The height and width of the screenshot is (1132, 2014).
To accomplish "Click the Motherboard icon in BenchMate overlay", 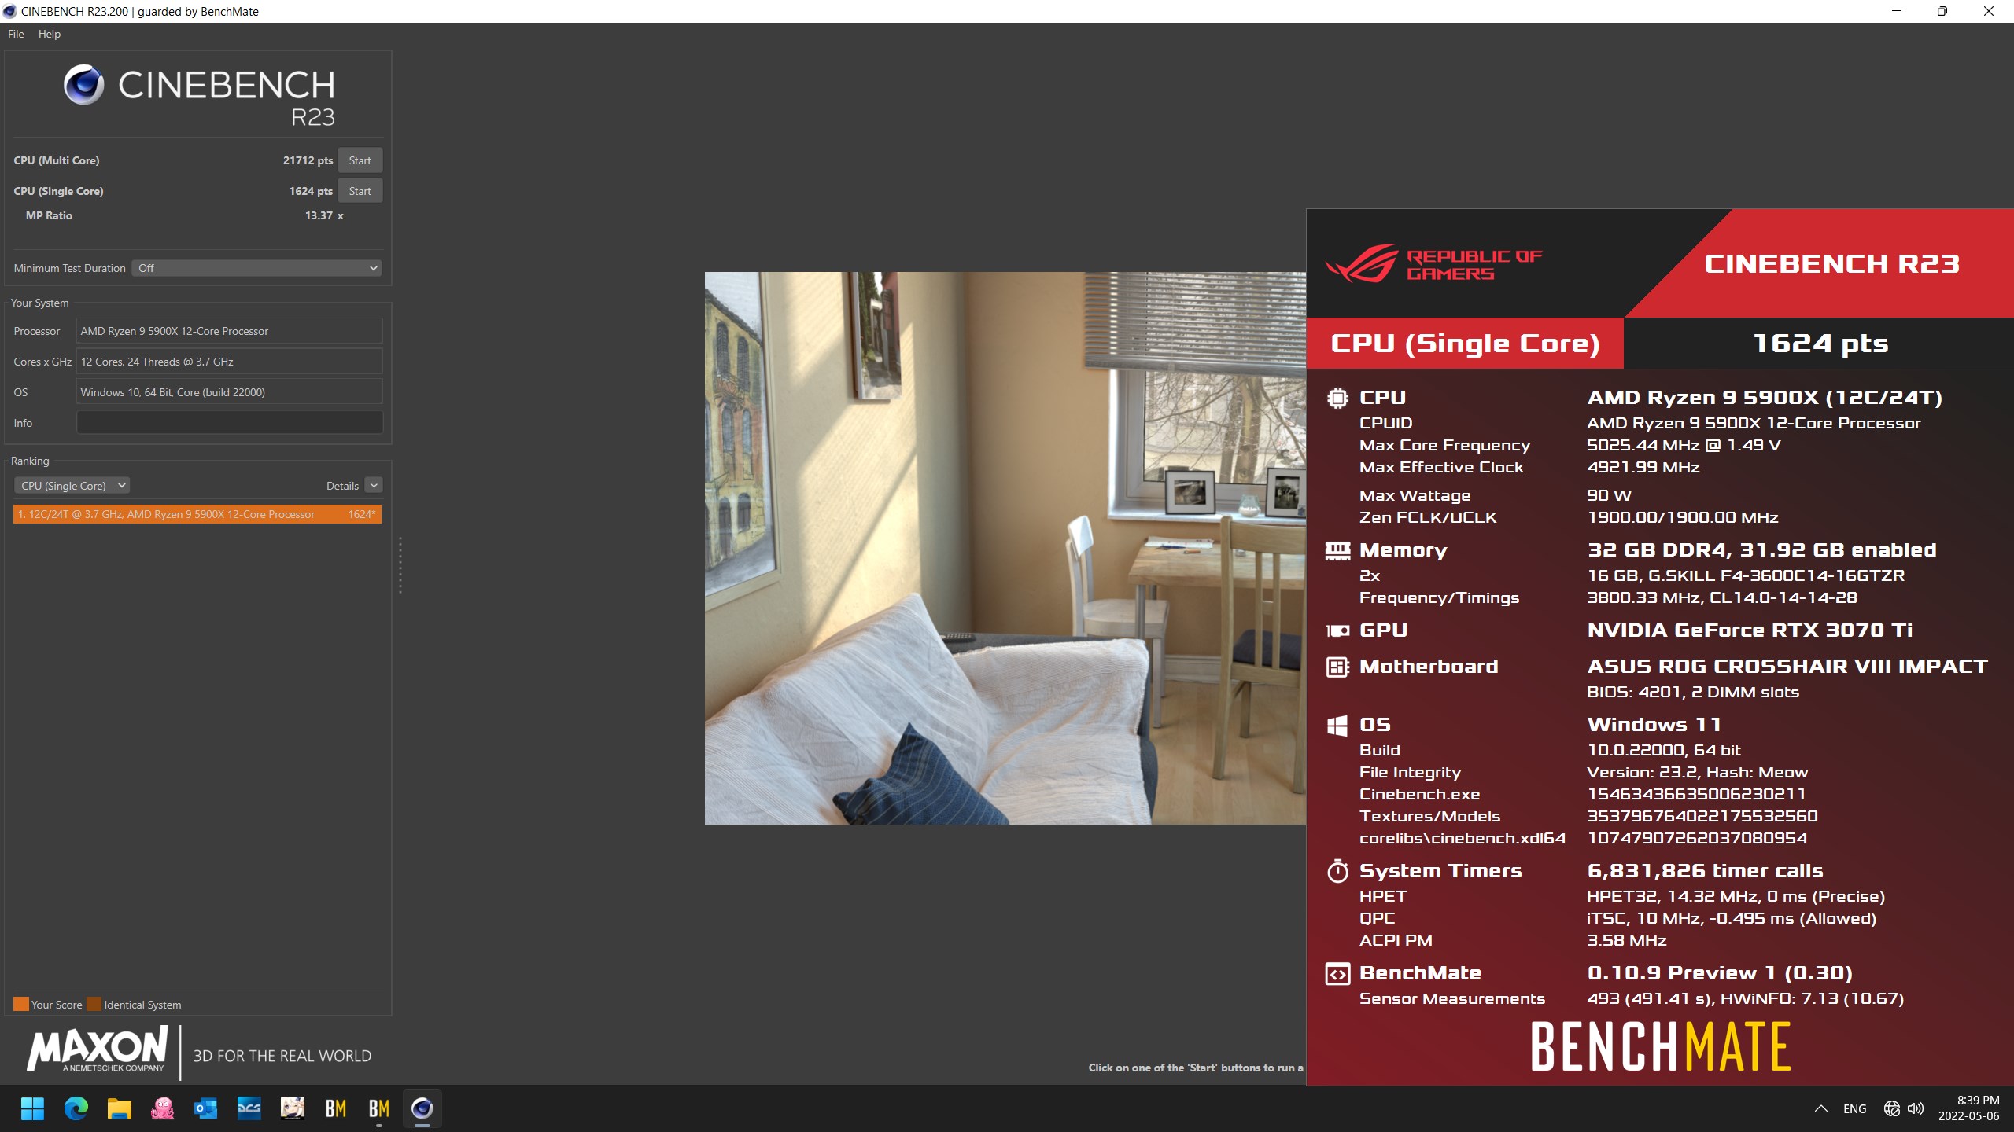I will tap(1336, 665).
